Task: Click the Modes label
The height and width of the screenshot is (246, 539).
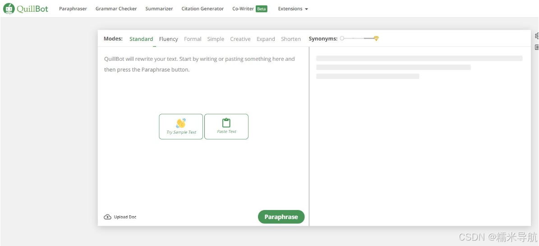Action: pyautogui.click(x=113, y=39)
